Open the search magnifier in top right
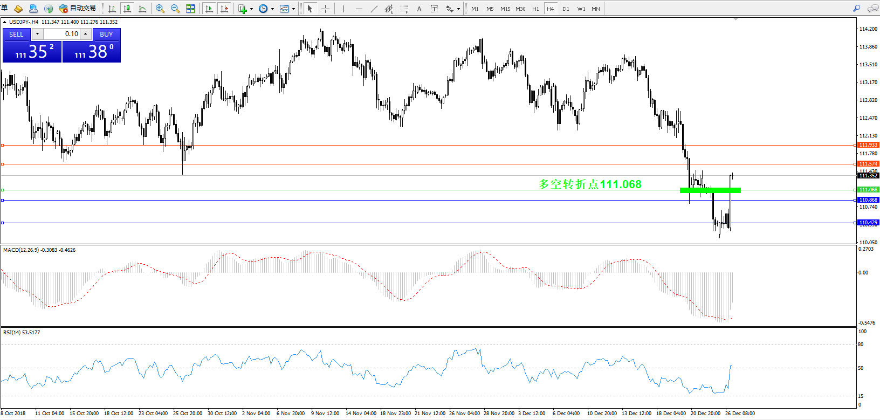This screenshot has height=420, width=880. tap(856, 9)
